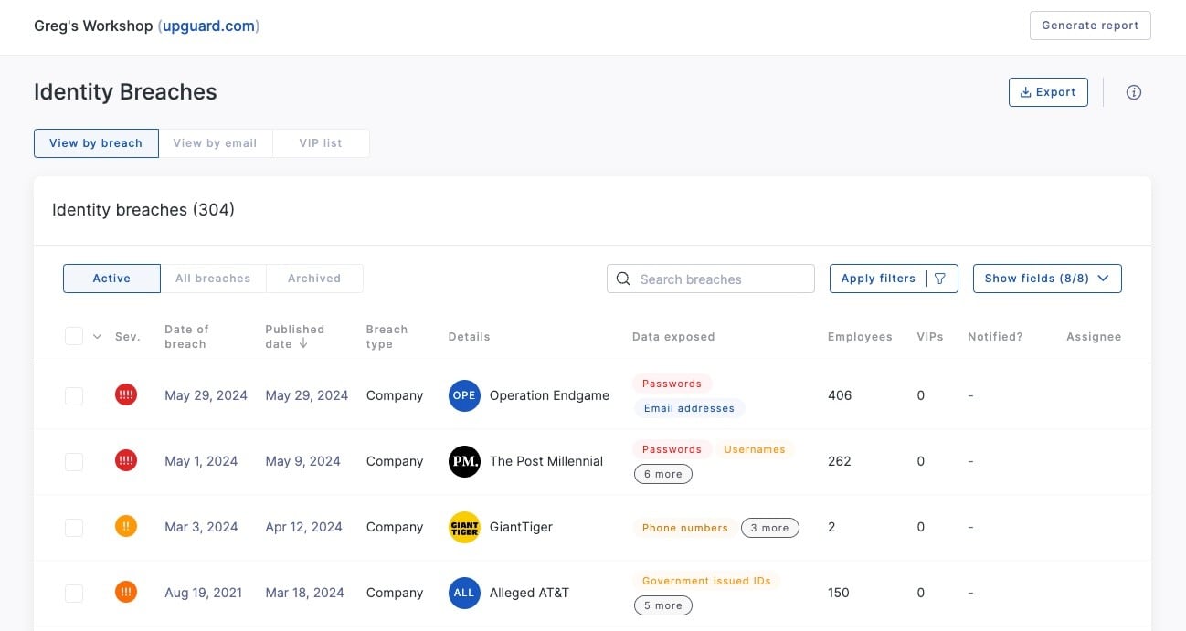Expand bulk selection chevron next to header checkbox
Viewport: 1186px width, 631px height.
[x=97, y=336]
